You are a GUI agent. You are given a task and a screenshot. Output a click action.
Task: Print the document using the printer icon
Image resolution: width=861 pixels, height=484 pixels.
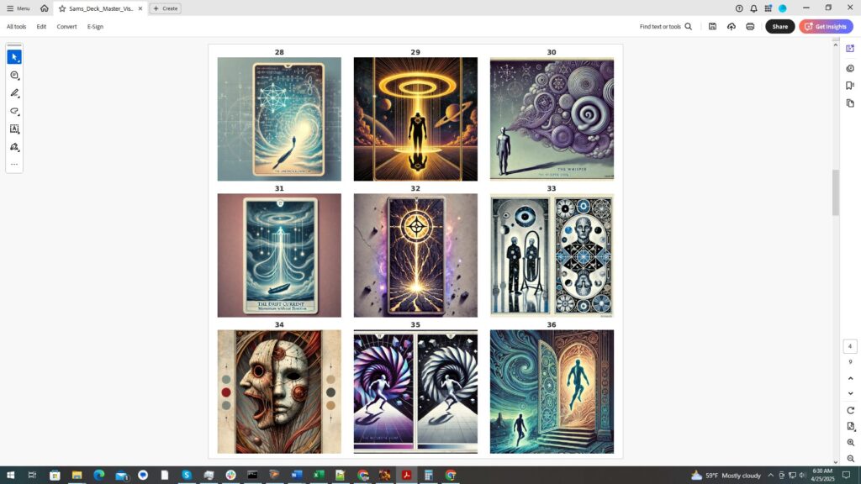(x=750, y=27)
